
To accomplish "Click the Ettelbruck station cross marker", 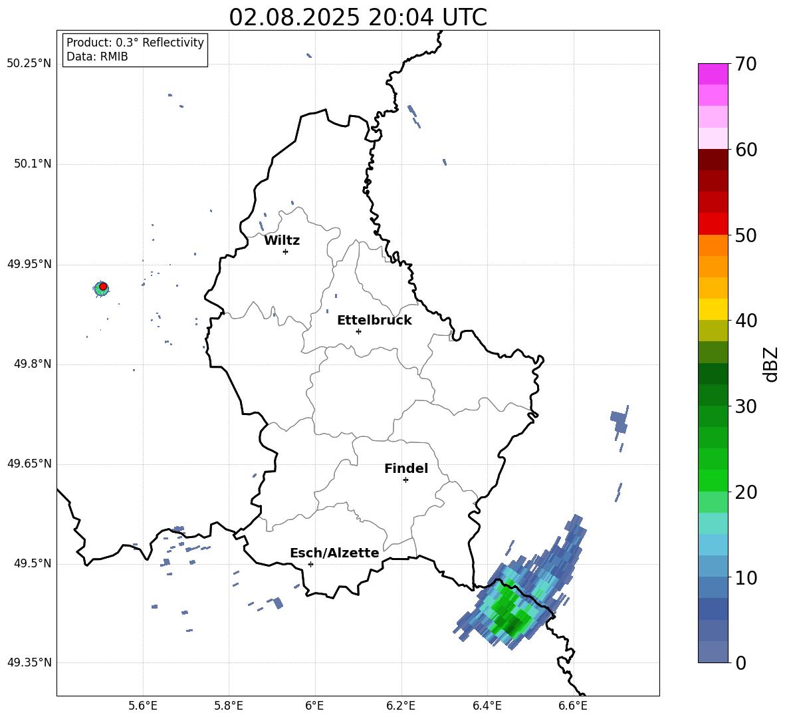I will point(358,331).
